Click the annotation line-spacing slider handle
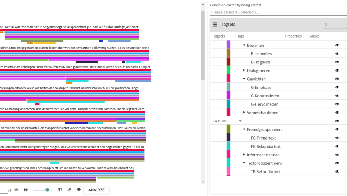Image resolution: width=347 pixels, height=196 pixels. (x=47, y=190)
